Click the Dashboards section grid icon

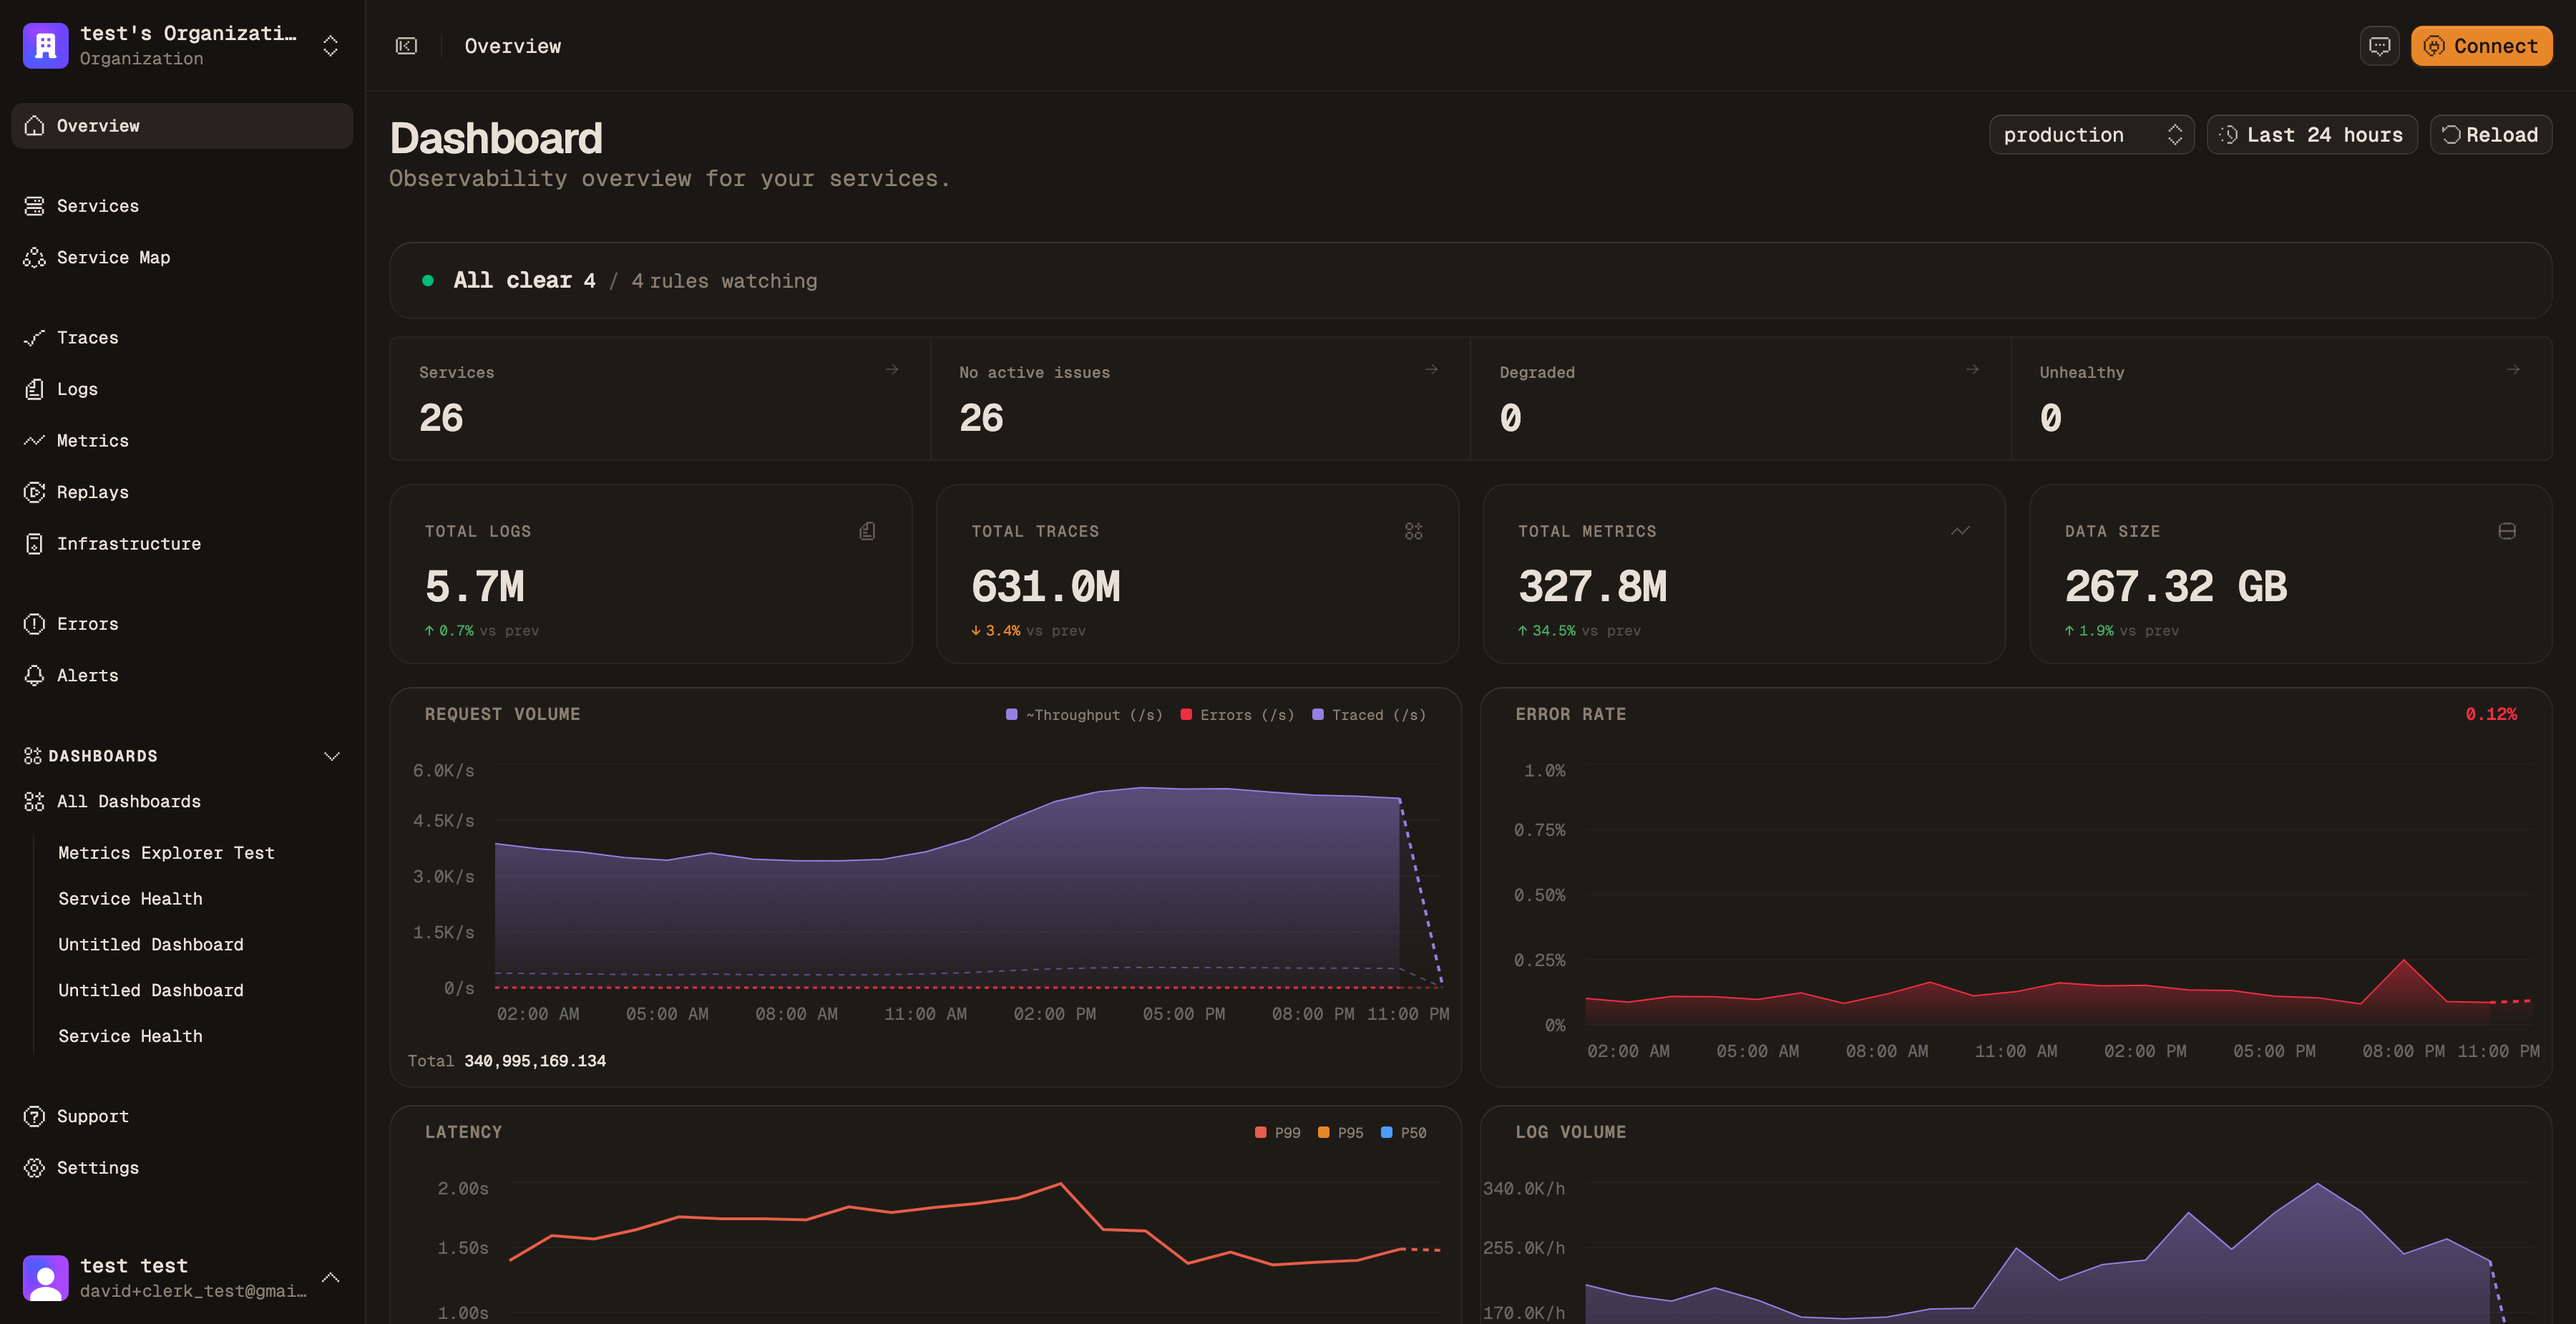pyautogui.click(x=33, y=756)
